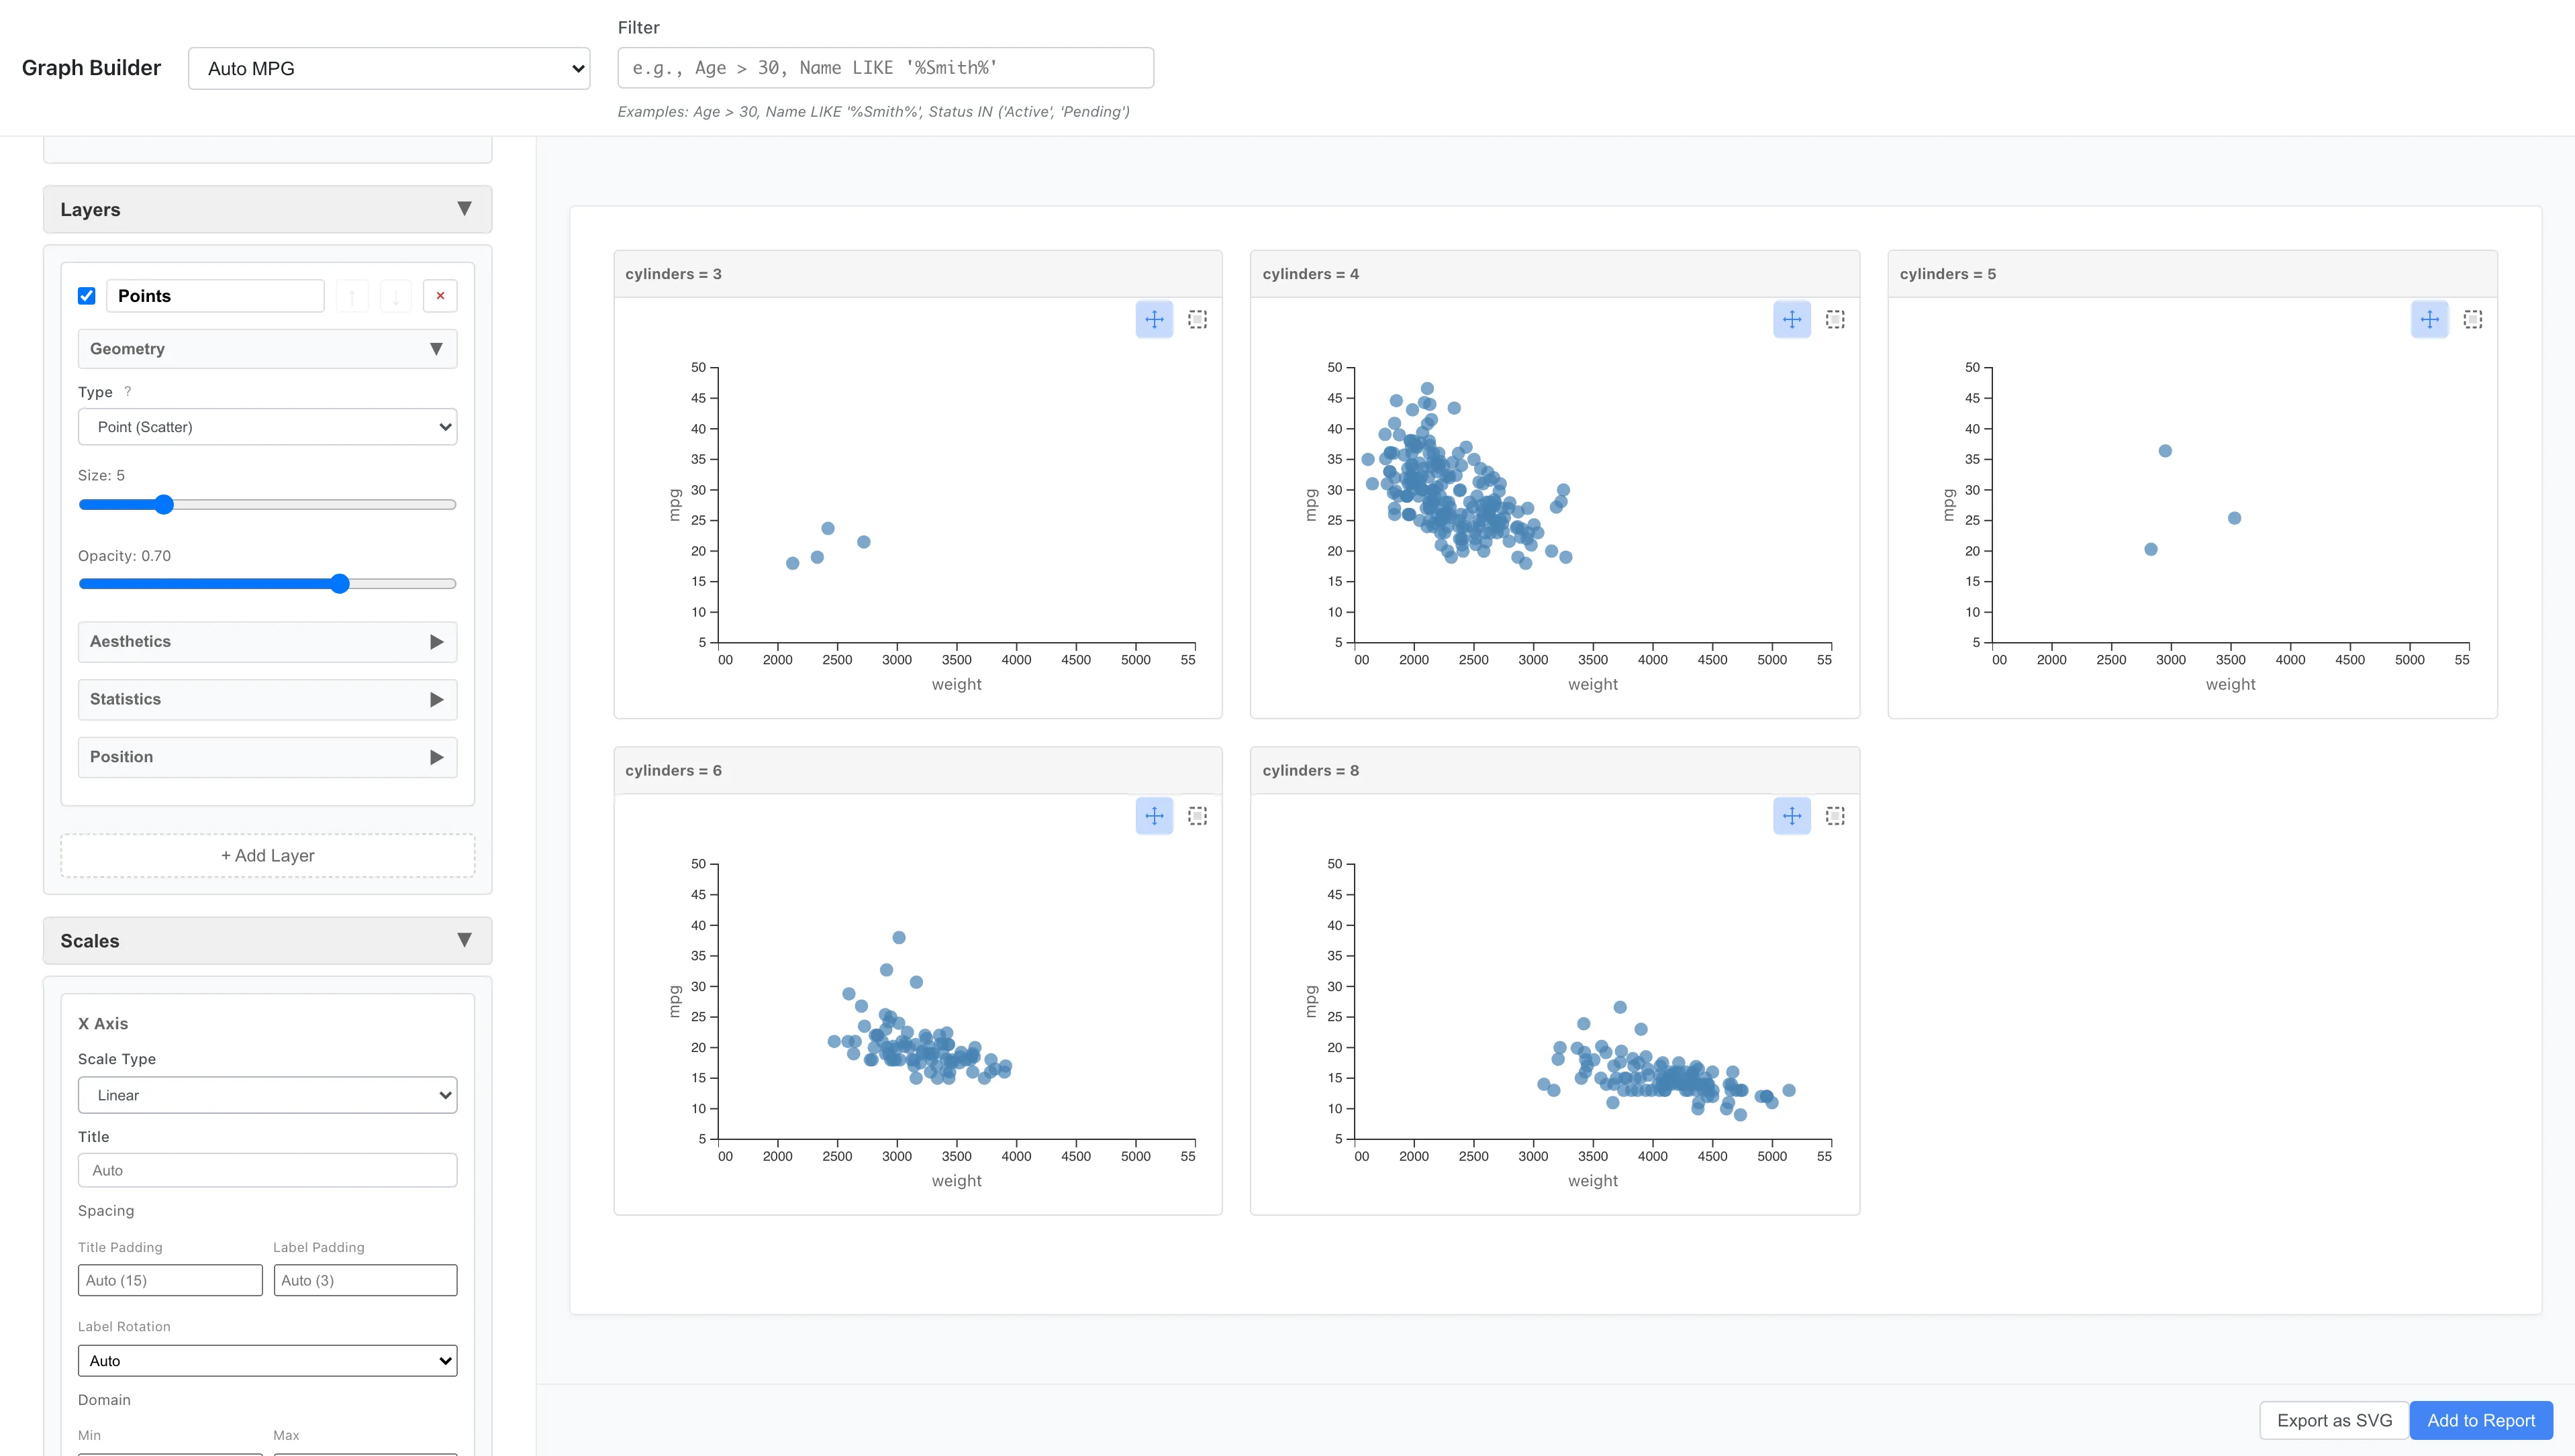Image resolution: width=2575 pixels, height=1456 pixels.
Task: Change geometry type from Point (Scatter)
Action: [x=267, y=426]
